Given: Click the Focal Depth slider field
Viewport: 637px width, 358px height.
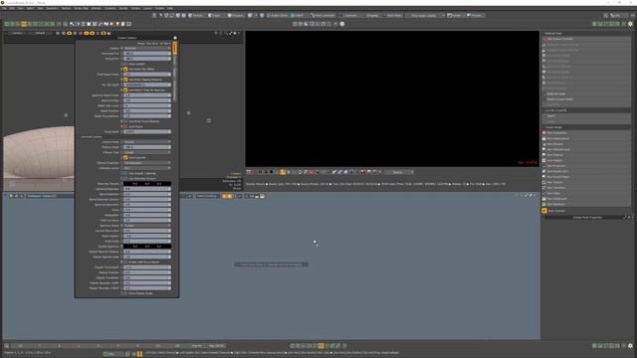Looking at the screenshot, I should point(146,131).
